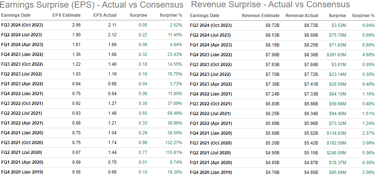Select FQ4 2023 (Jan 2022) row in Revenue table
This screenshot has width=375, height=175.
tap(211, 54)
